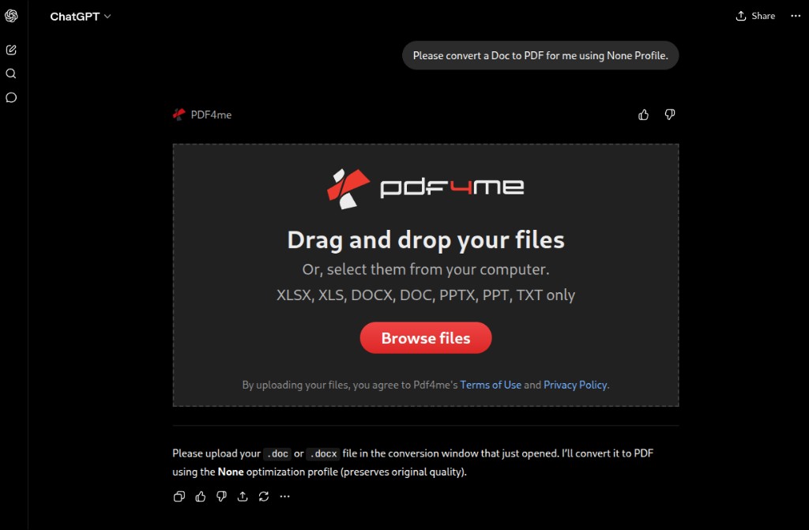Thumbs down the PDF4me widget
Viewport: 809px width, 530px height.
[x=670, y=115]
